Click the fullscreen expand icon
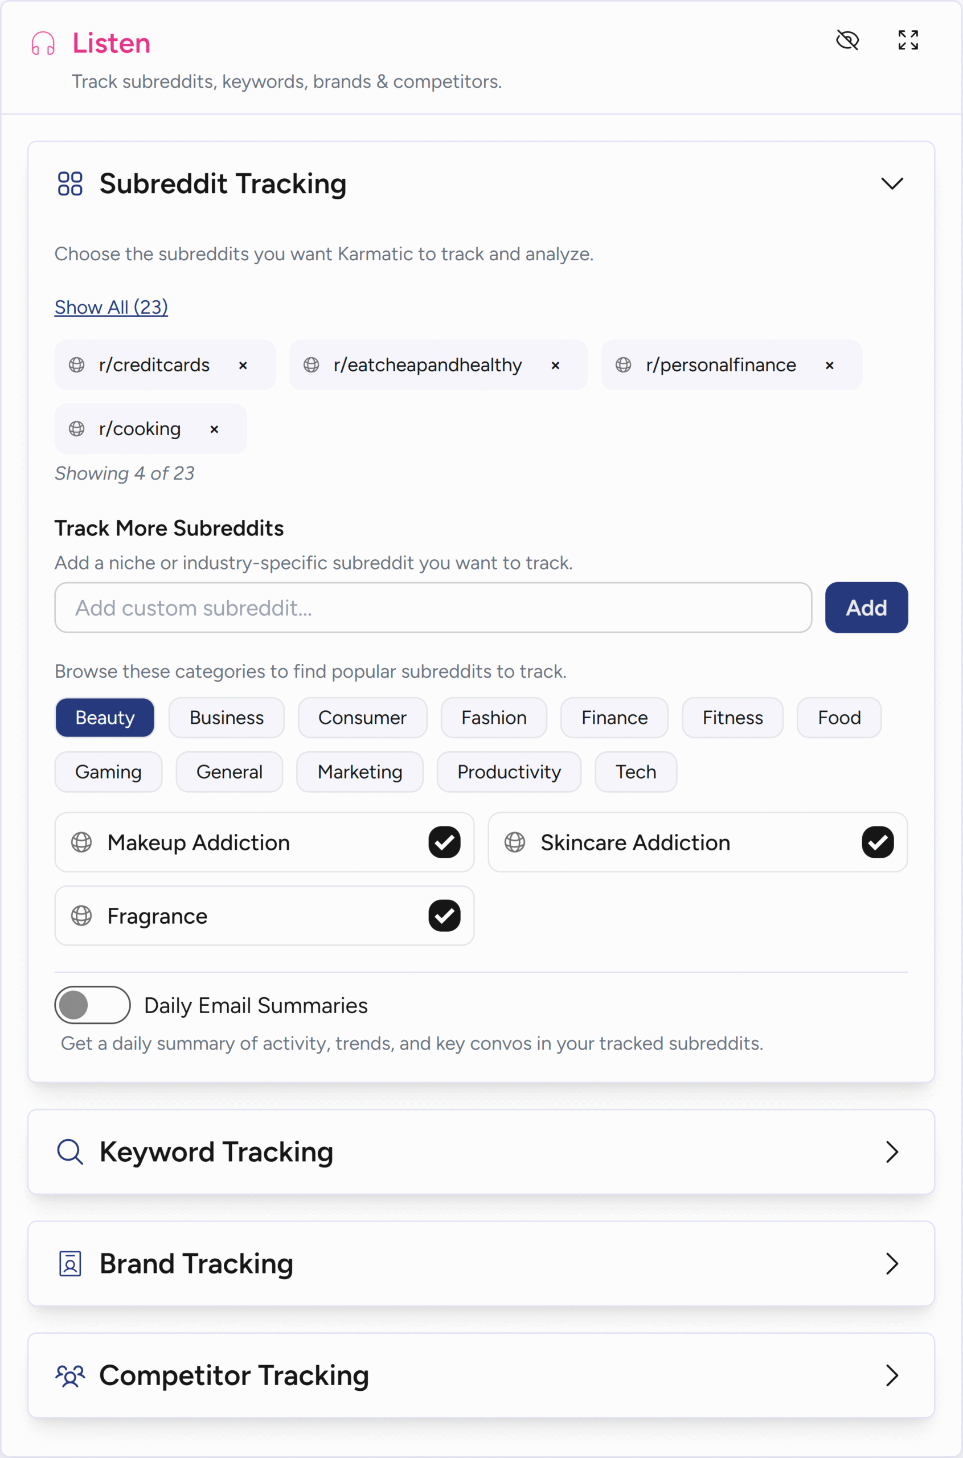The width and height of the screenshot is (963, 1458). click(x=908, y=40)
